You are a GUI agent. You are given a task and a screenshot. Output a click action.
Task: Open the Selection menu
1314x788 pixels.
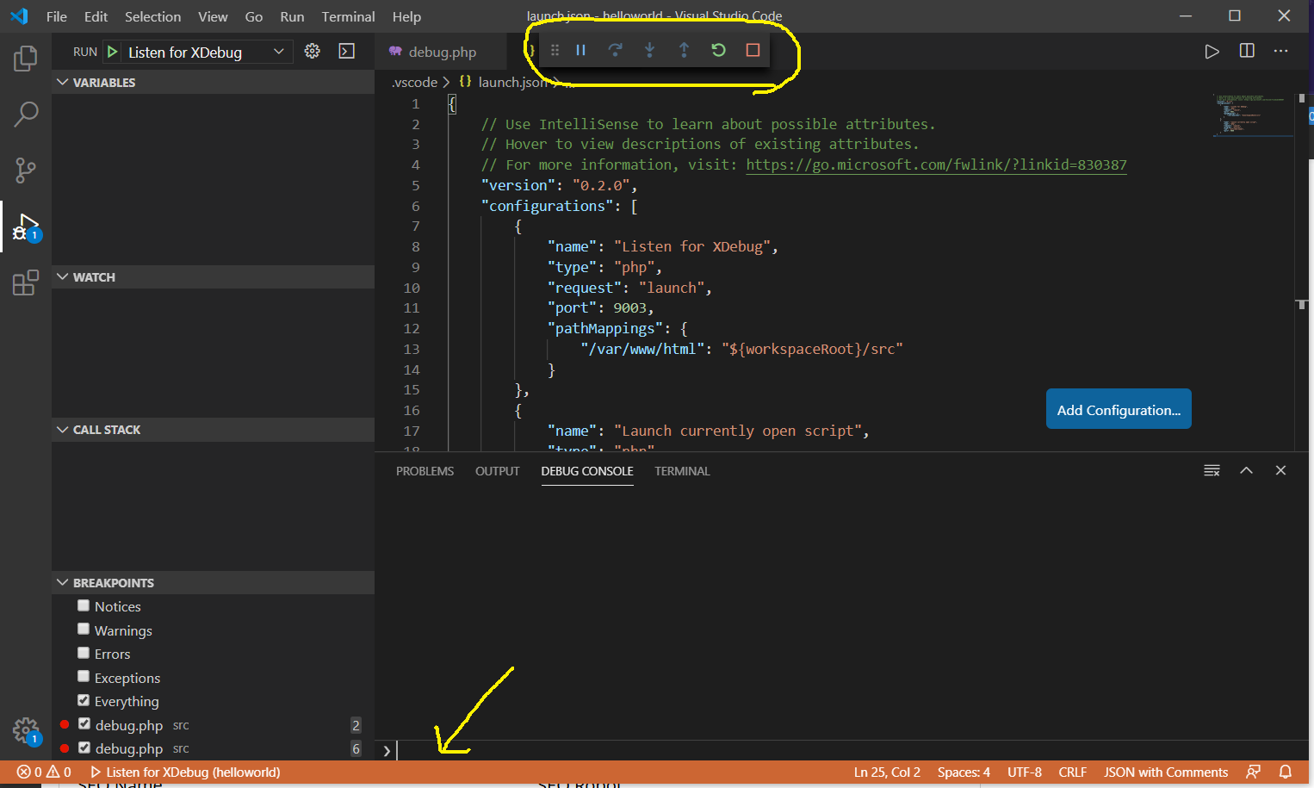click(x=152, y=16)
